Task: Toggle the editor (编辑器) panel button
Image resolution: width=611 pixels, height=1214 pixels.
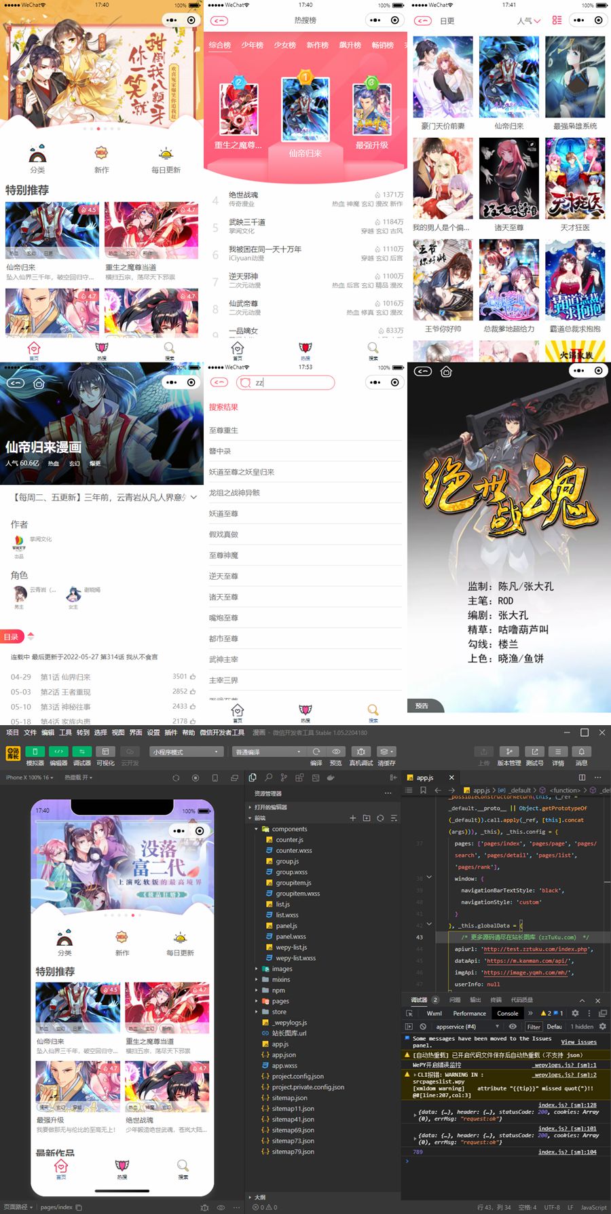Action: point(58,752)
